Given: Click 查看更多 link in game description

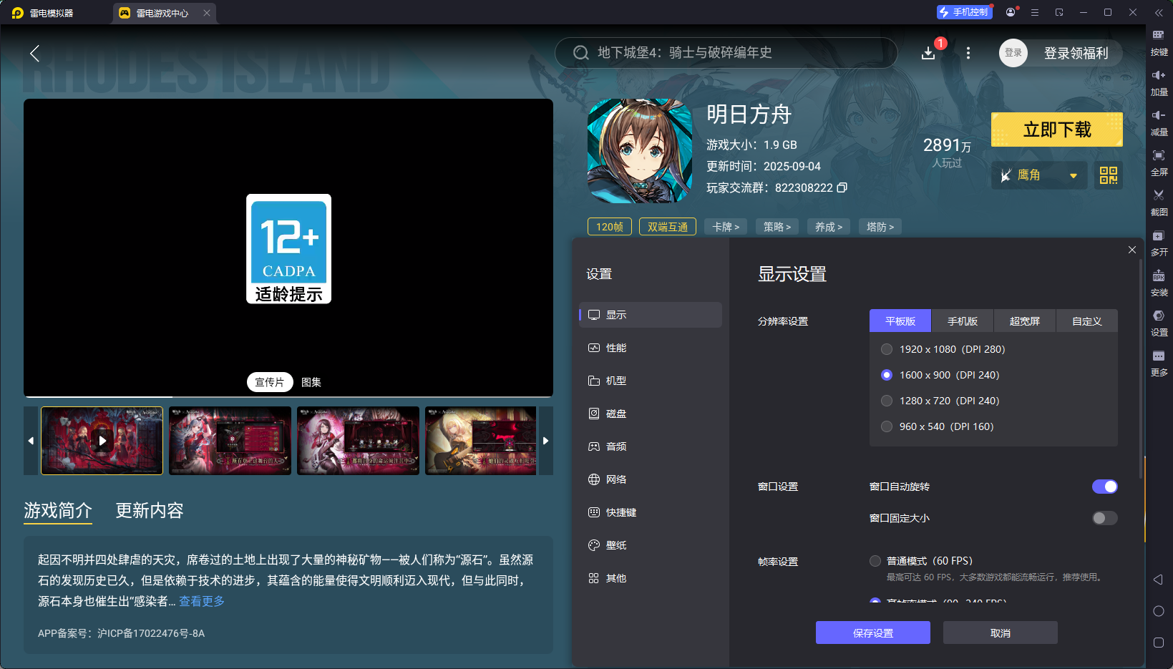Looking at the screenshot, I should [202, 601].
